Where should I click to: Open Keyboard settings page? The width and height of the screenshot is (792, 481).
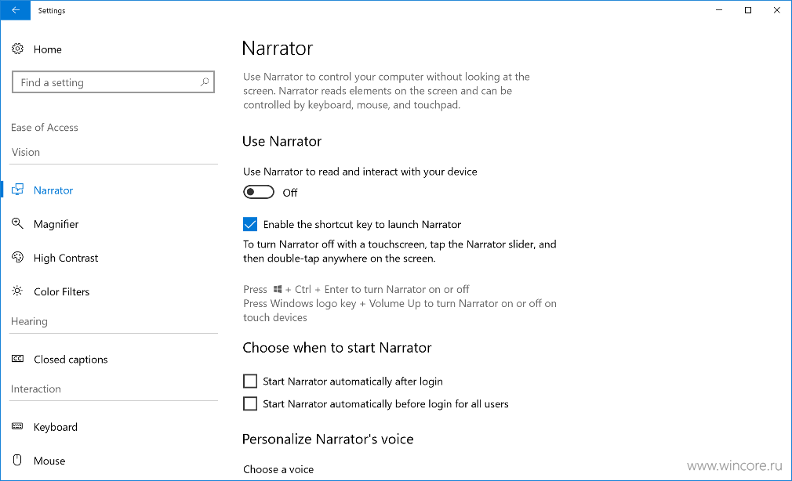[x=56, y=427]
